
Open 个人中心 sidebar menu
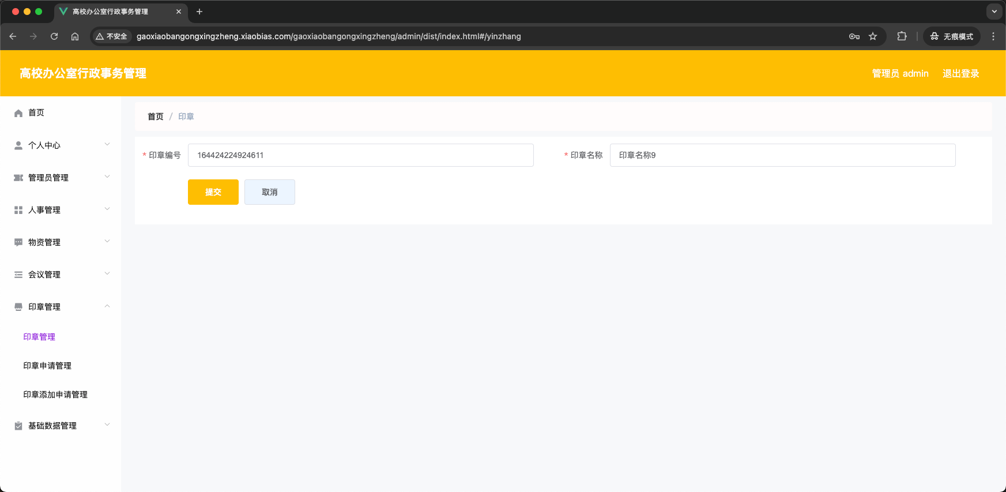[x=61, y=145]
